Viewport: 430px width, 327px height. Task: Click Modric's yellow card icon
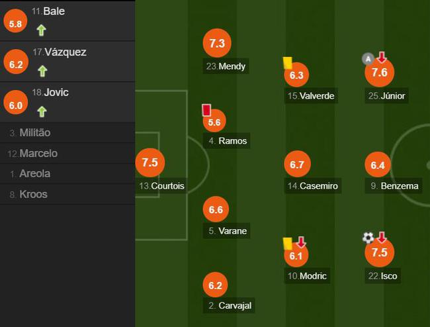(288, 243)
